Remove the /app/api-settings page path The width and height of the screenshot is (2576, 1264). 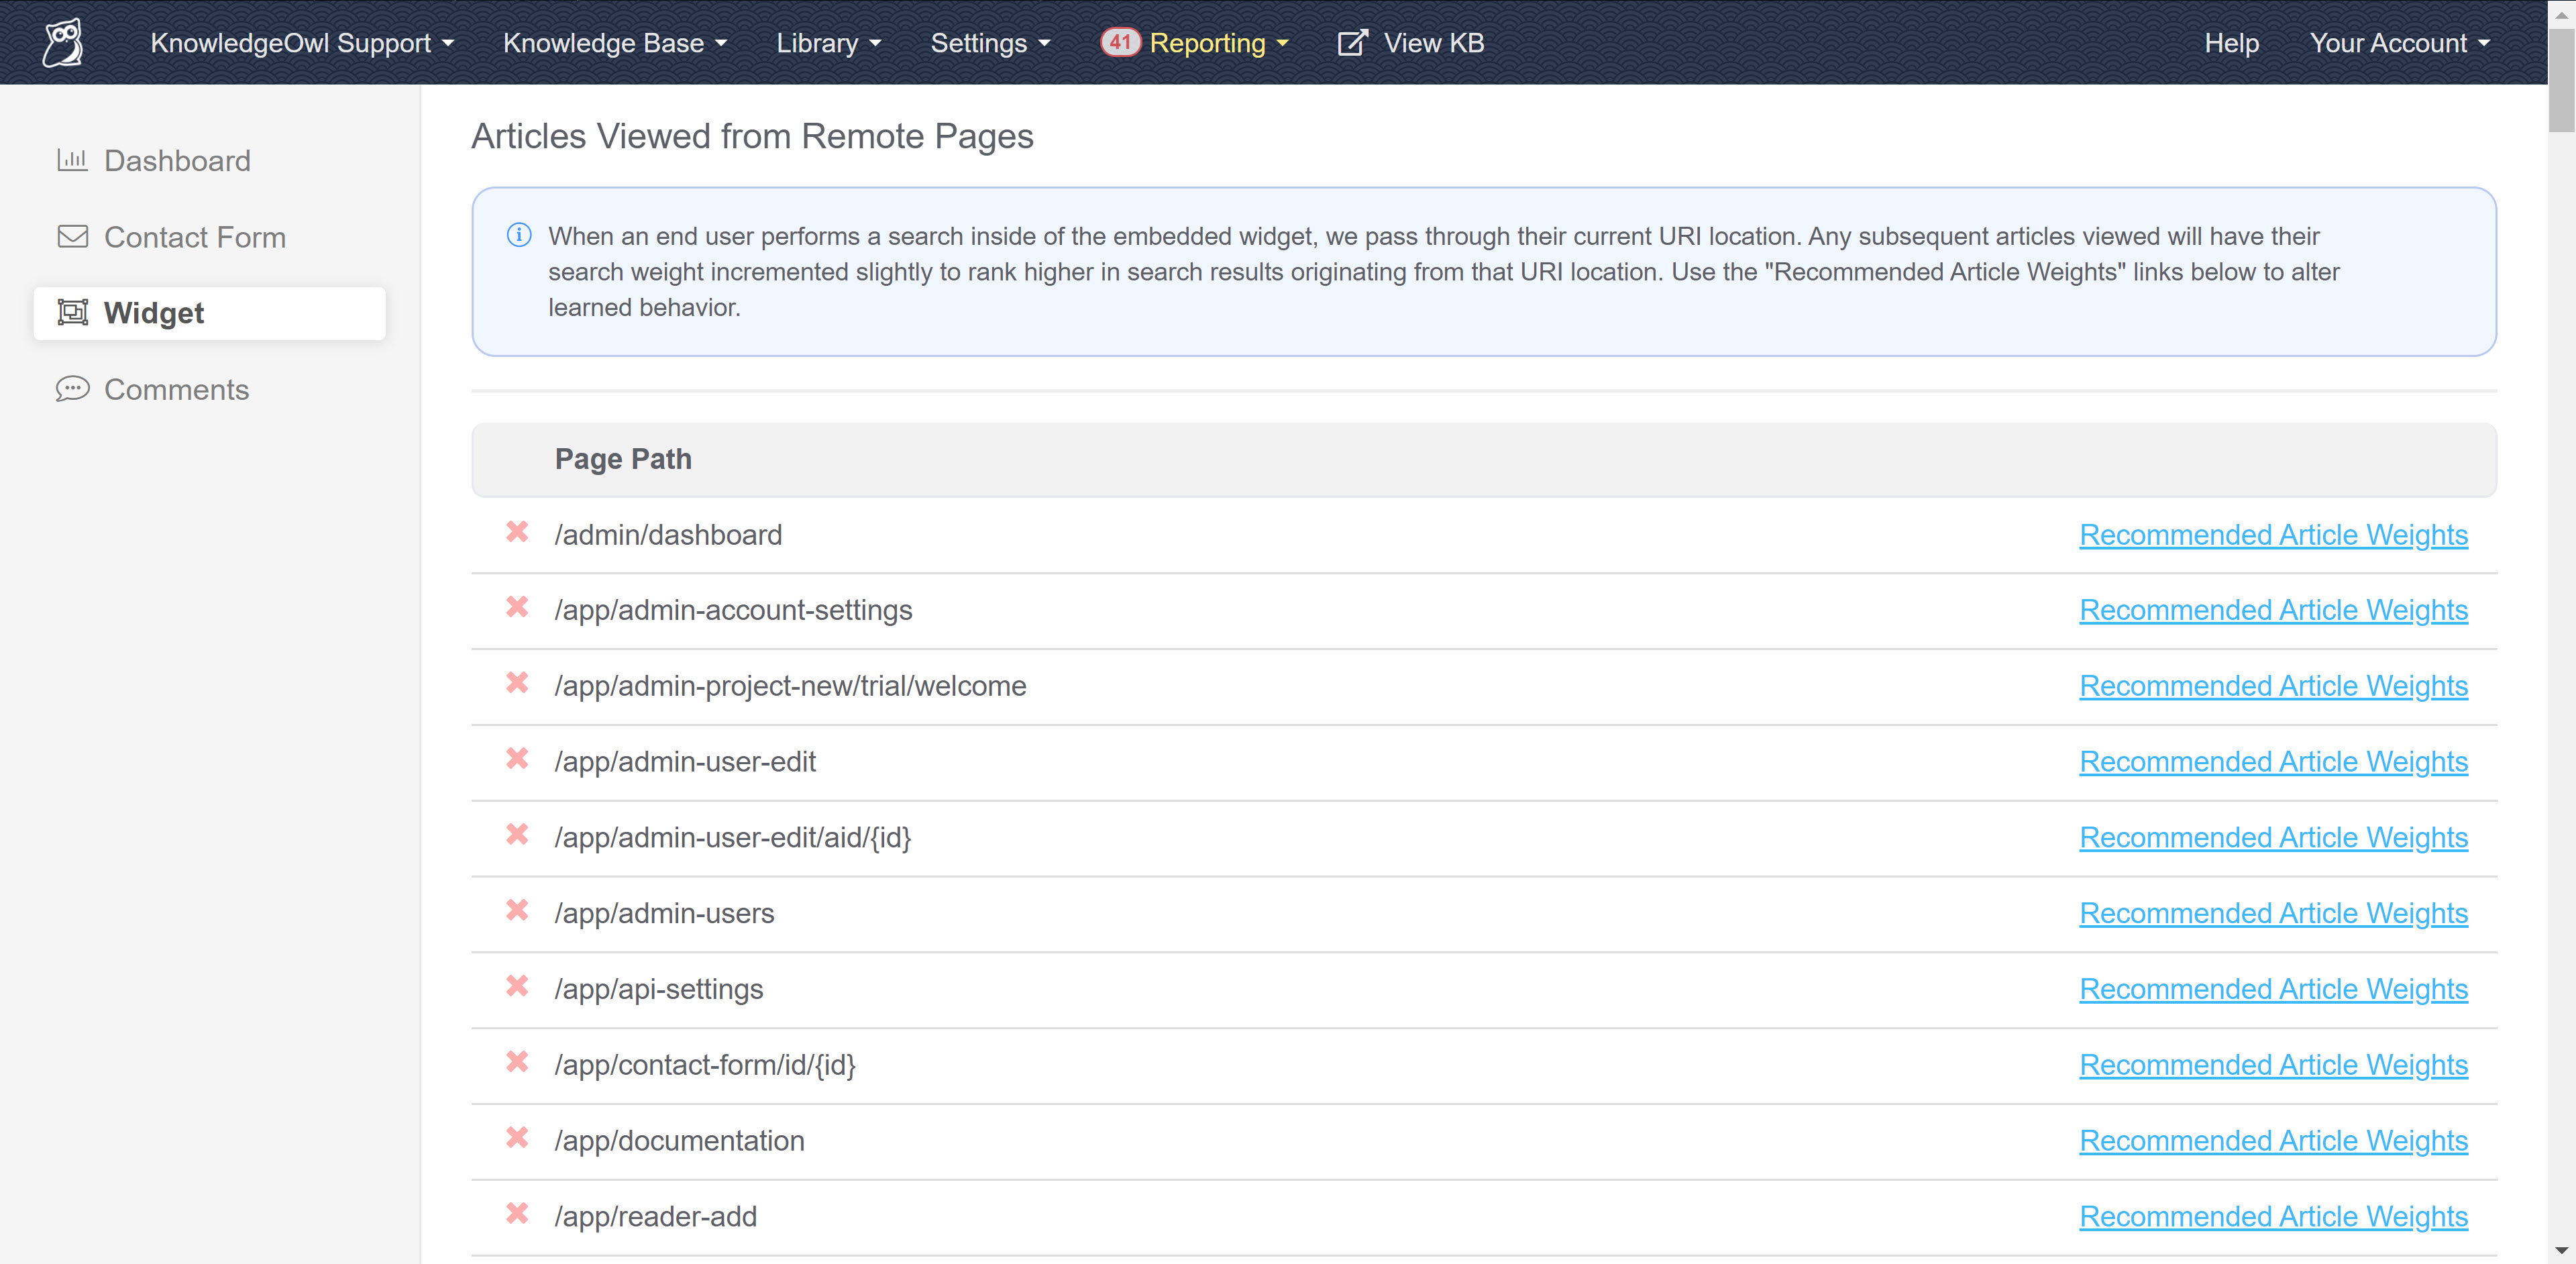(x=517, y=987)
